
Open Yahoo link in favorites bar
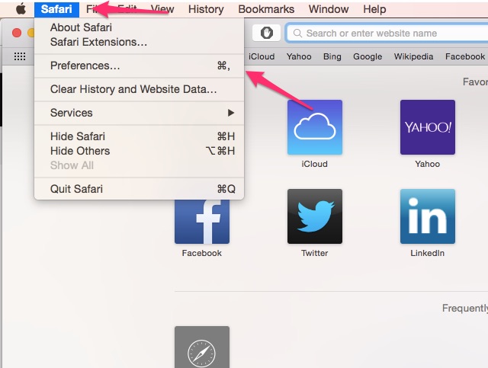[x=299, y=56]
